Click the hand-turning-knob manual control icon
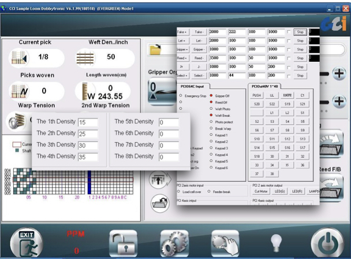The width and height of the screenshot is (351, 259). tap(225, 243)
